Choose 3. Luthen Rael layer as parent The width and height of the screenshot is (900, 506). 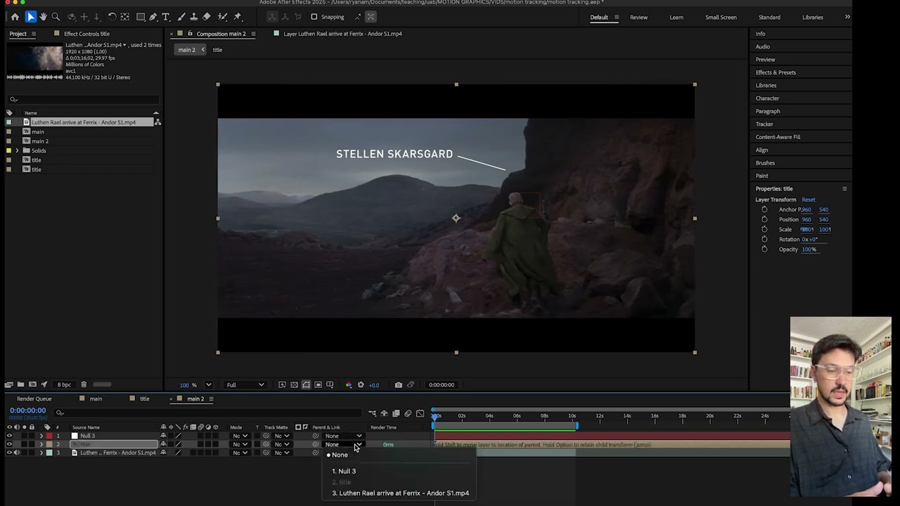(400, 493)
